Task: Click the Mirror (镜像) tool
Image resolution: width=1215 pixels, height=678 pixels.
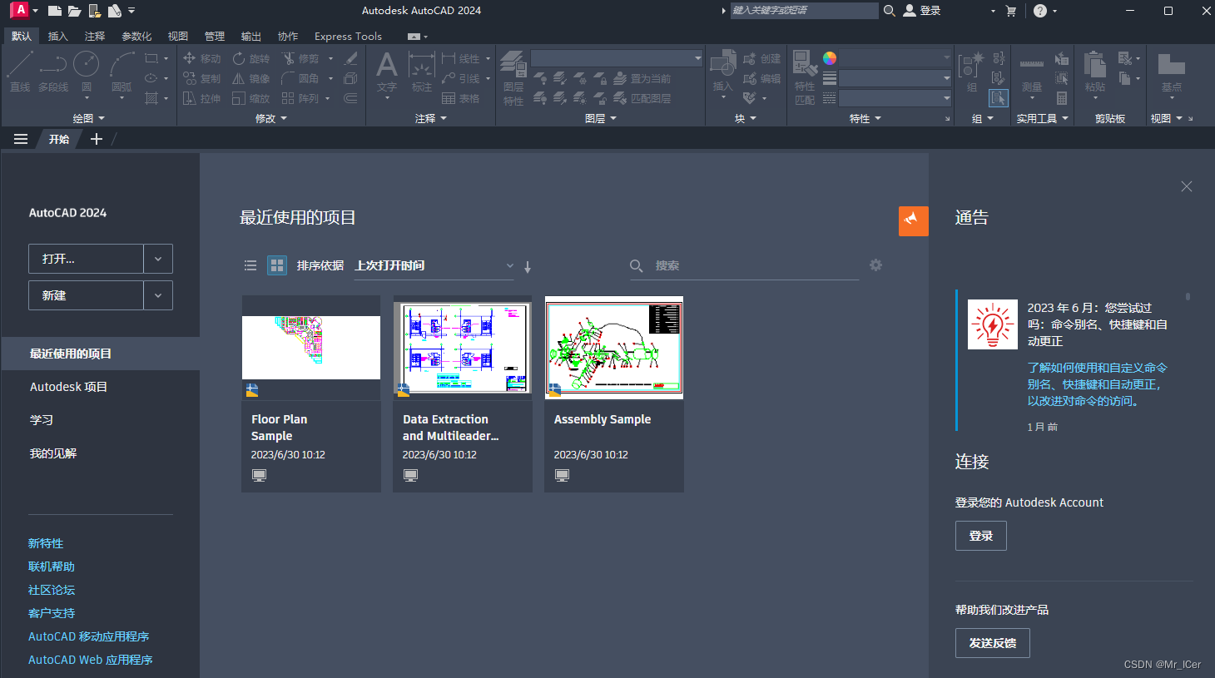Action: (251, 78)
